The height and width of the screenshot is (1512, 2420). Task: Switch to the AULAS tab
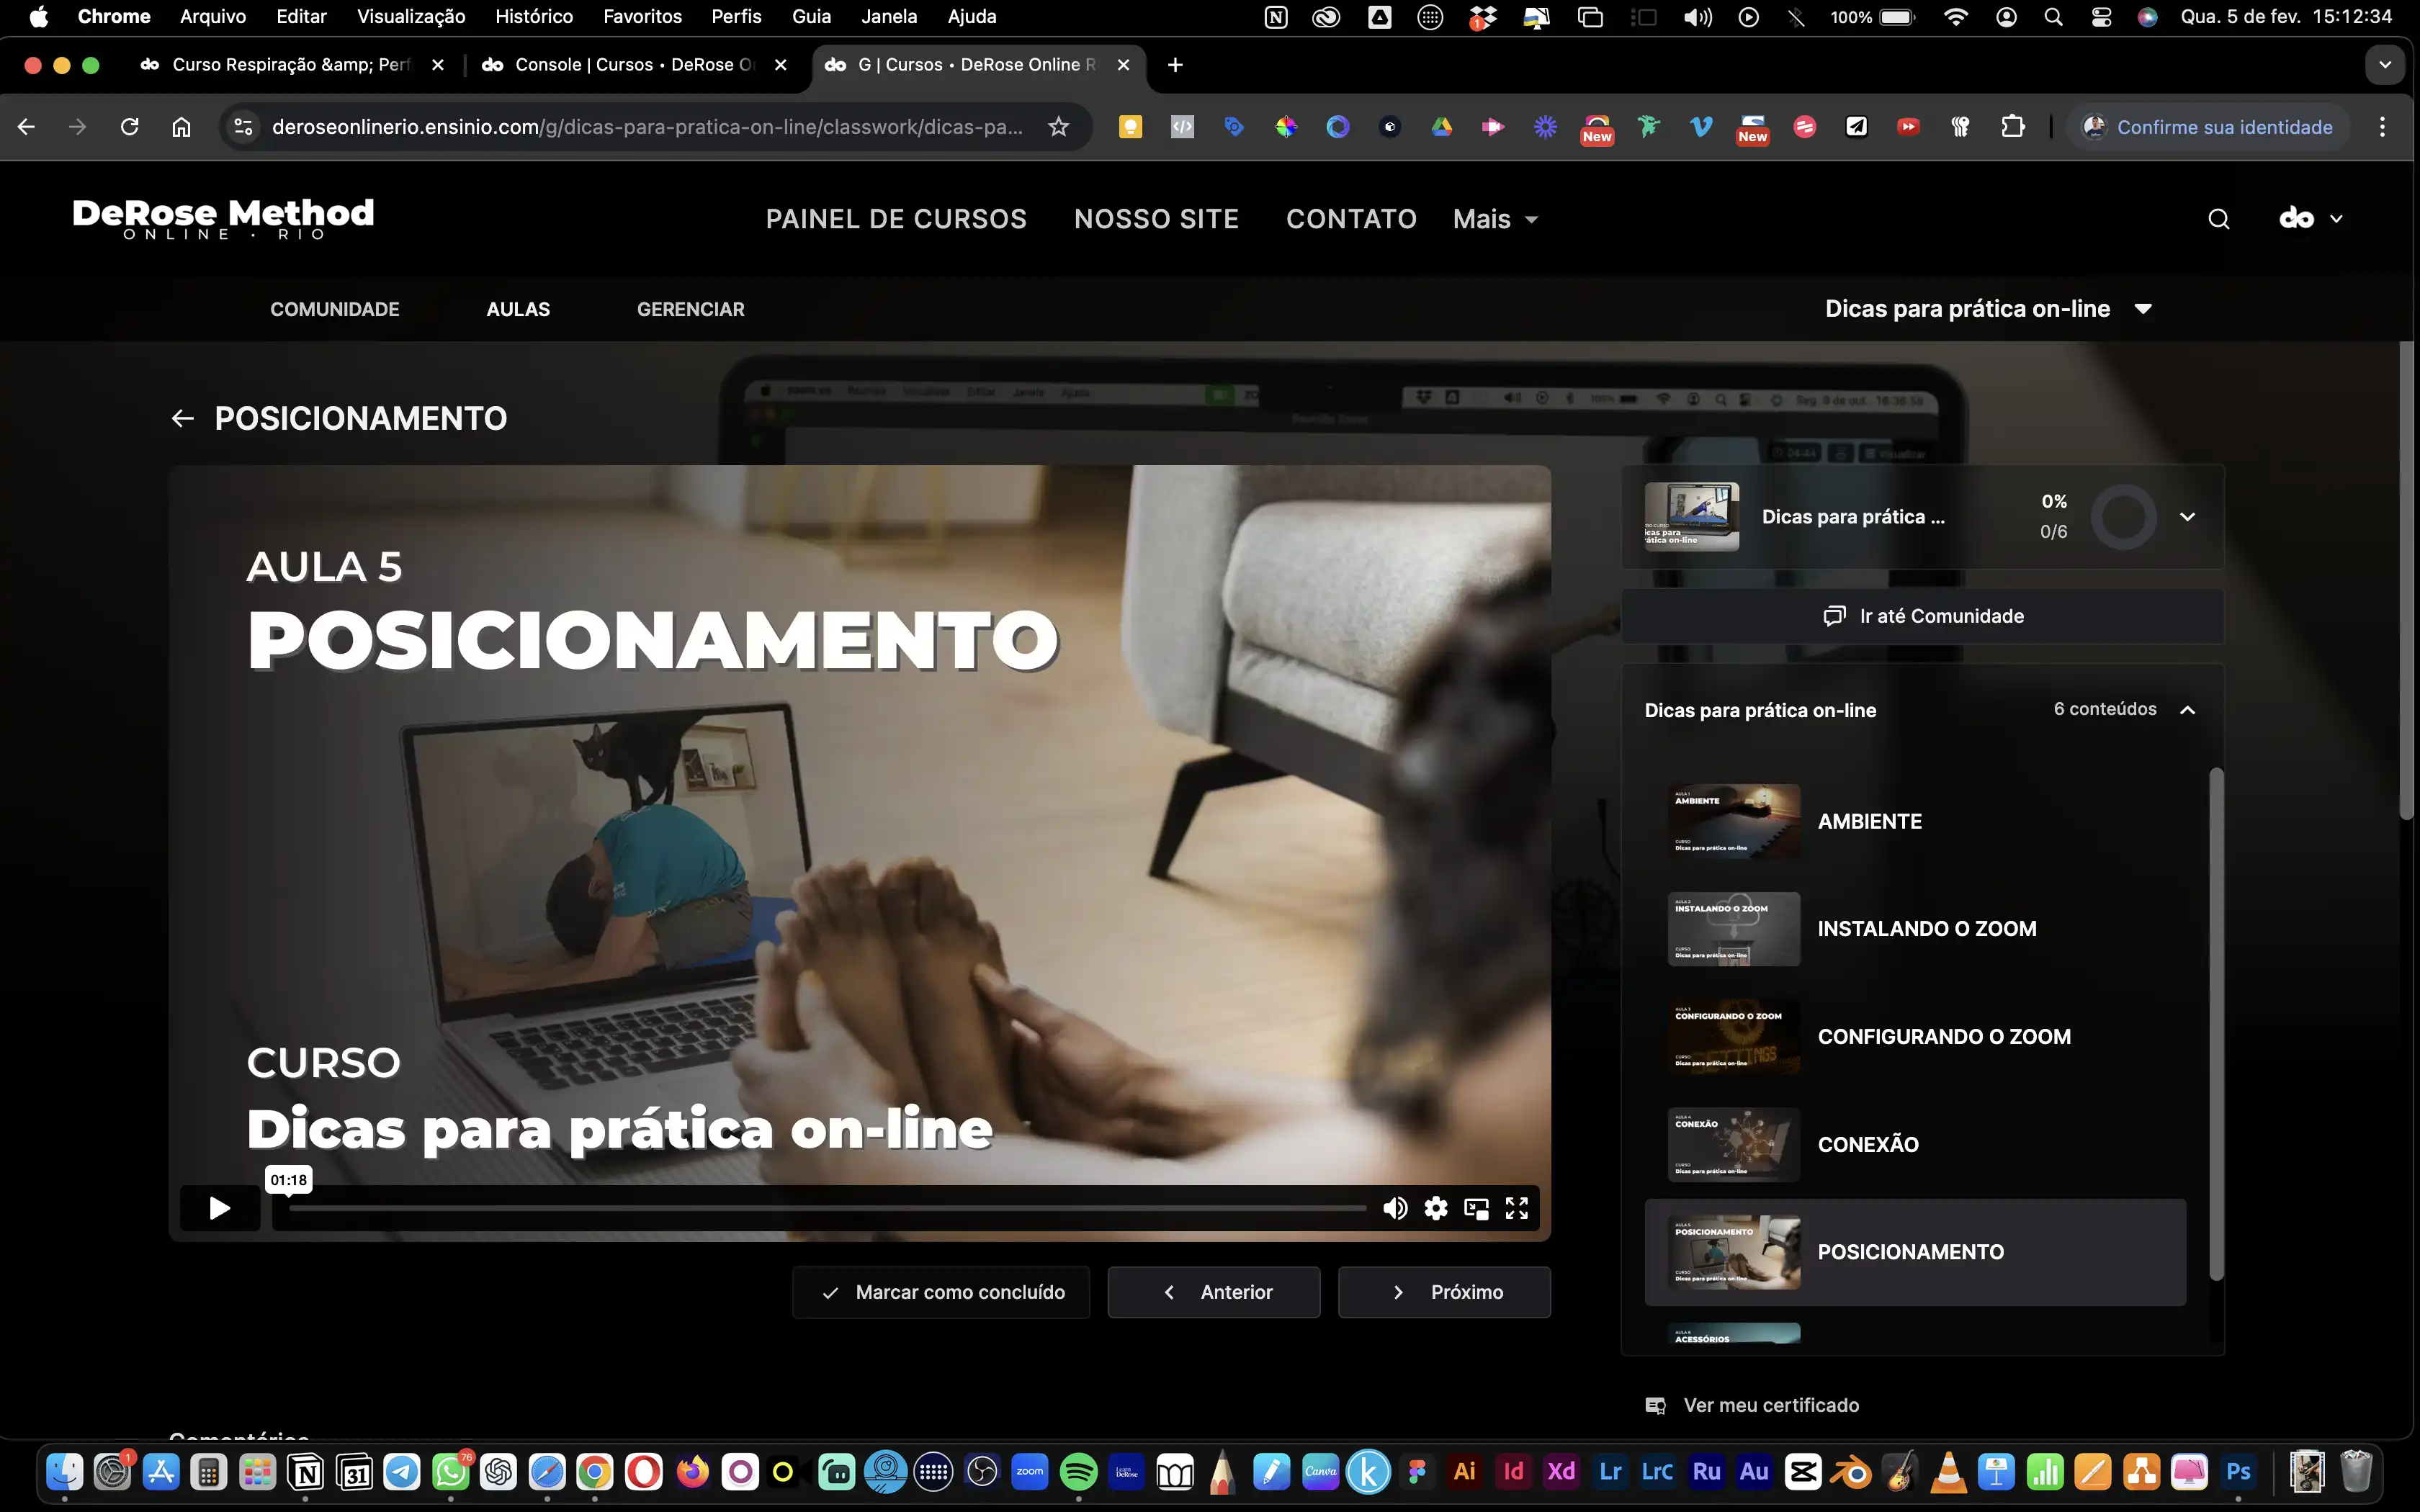(x=518, y=309)
